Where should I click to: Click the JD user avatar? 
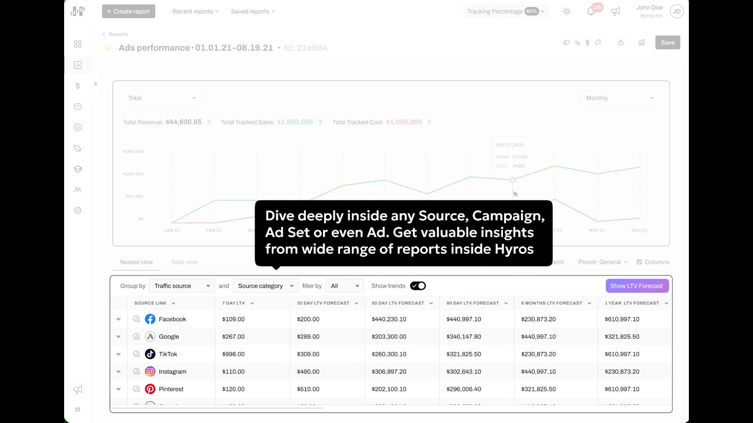(x=677, y=11)
